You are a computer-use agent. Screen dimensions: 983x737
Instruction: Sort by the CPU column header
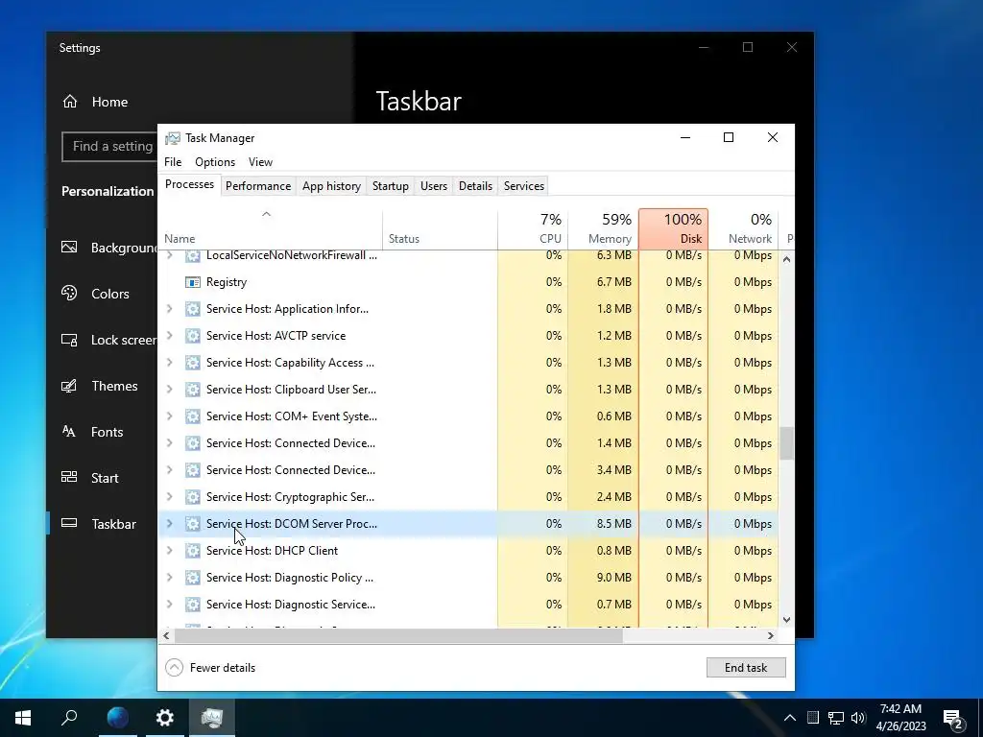533,228
